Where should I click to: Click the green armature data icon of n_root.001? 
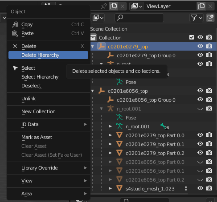pos(119,127)
